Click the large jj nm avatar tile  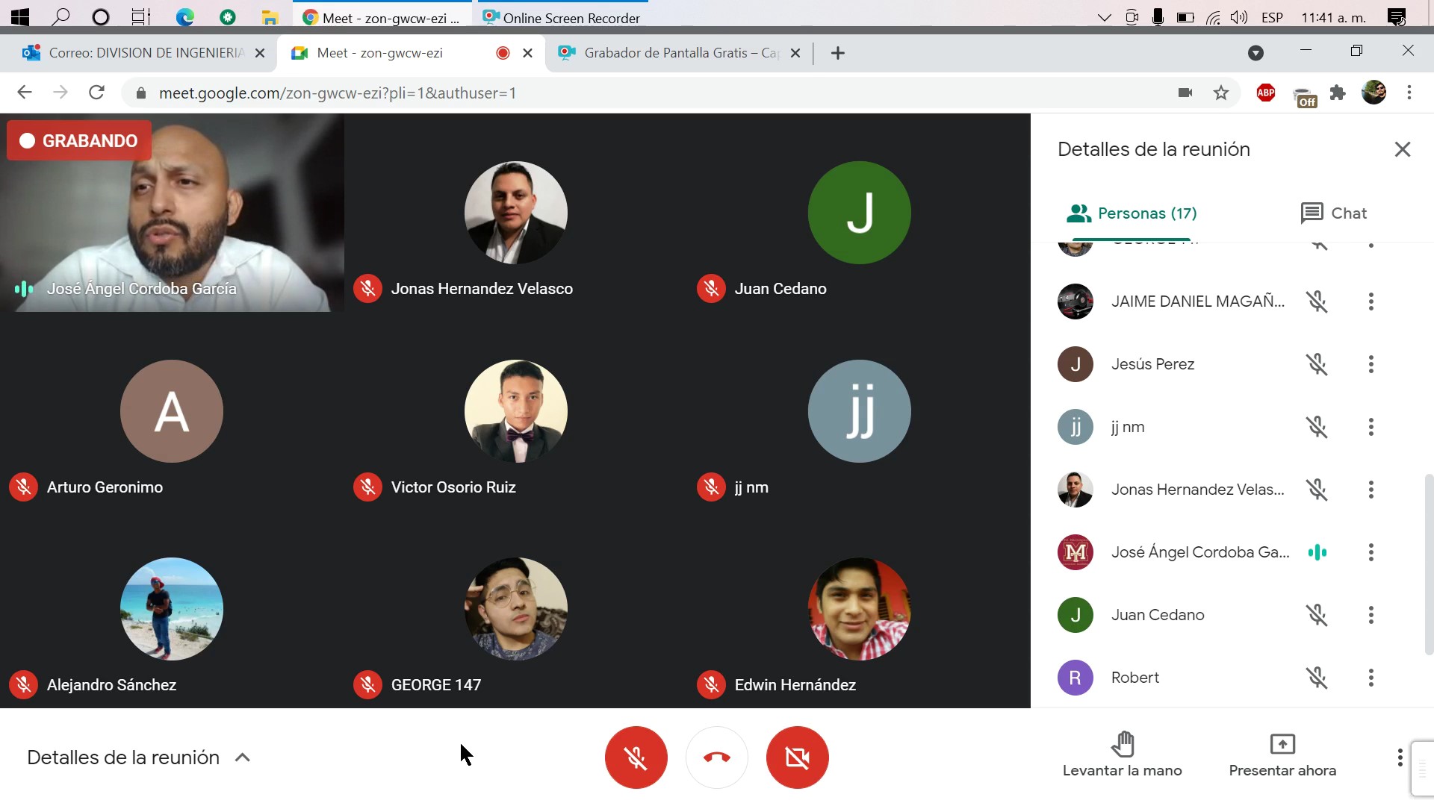pyautogui.click(x=859, y=411)
